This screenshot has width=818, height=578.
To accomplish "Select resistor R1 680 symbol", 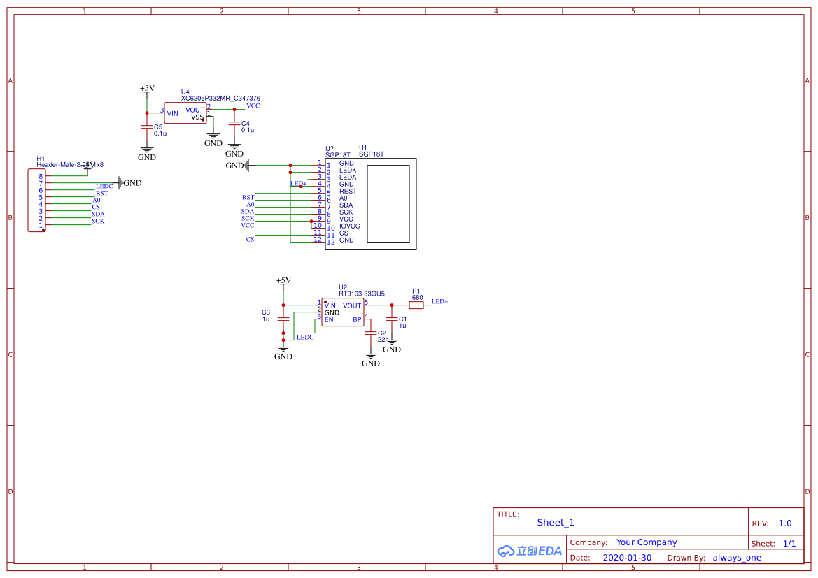I will [416, 305].
